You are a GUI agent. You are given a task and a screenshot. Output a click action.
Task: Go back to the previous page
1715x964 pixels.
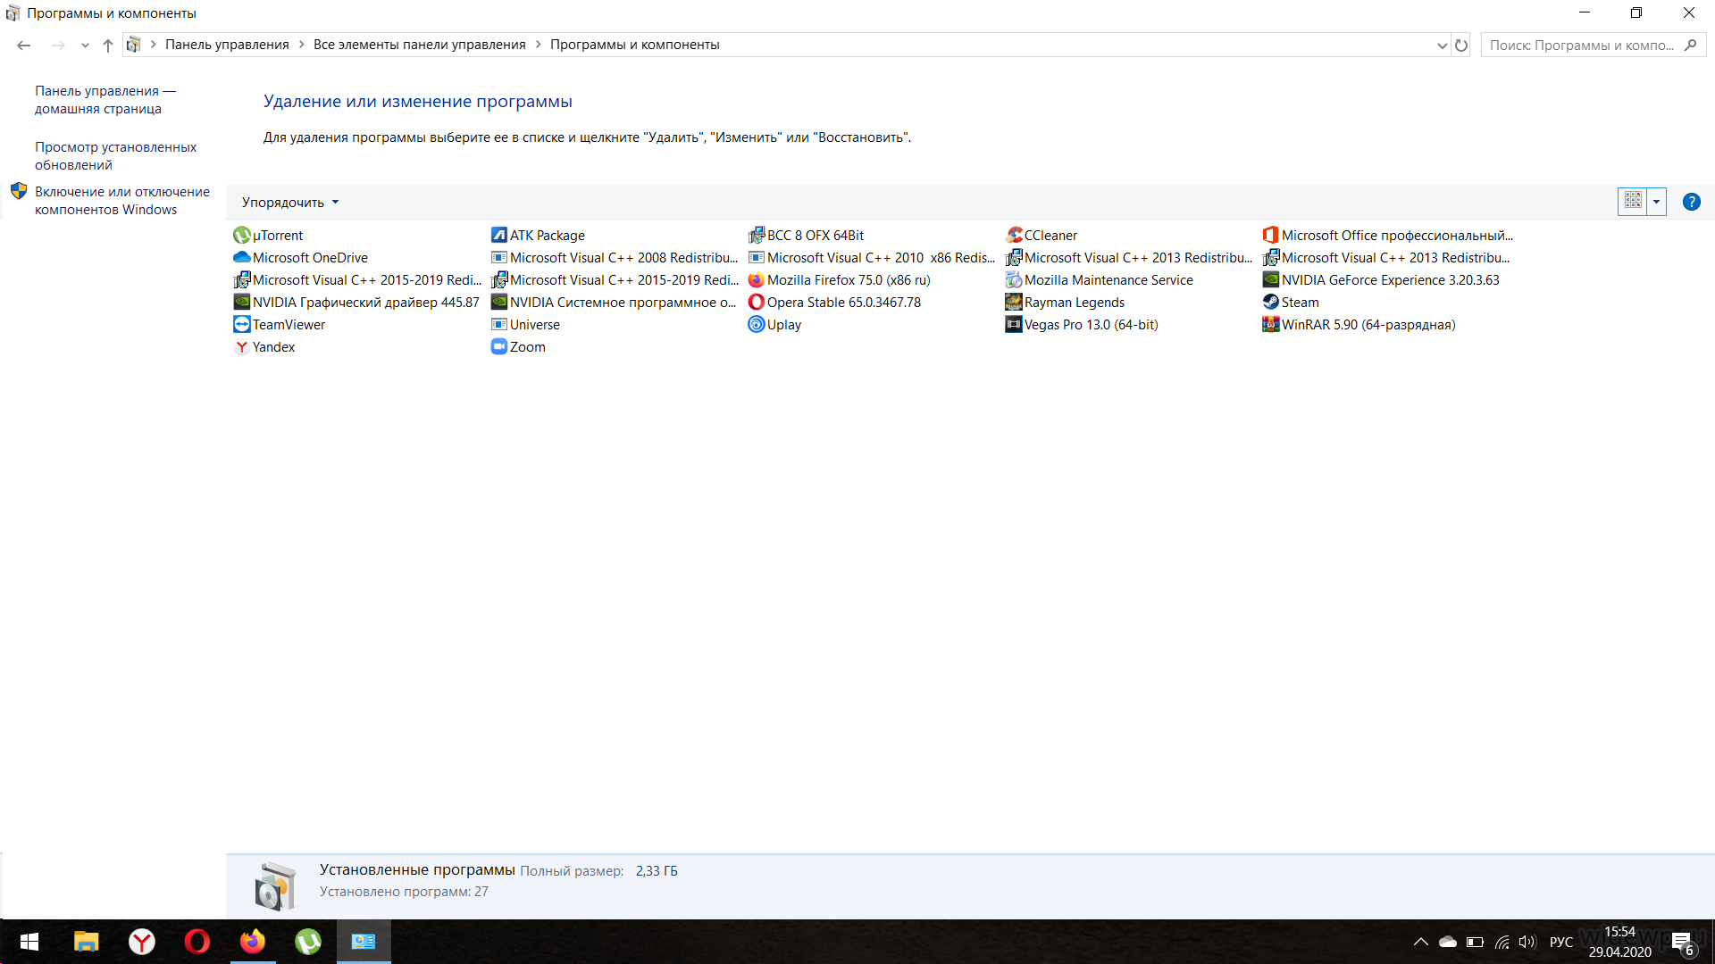(x=24, y=45)
